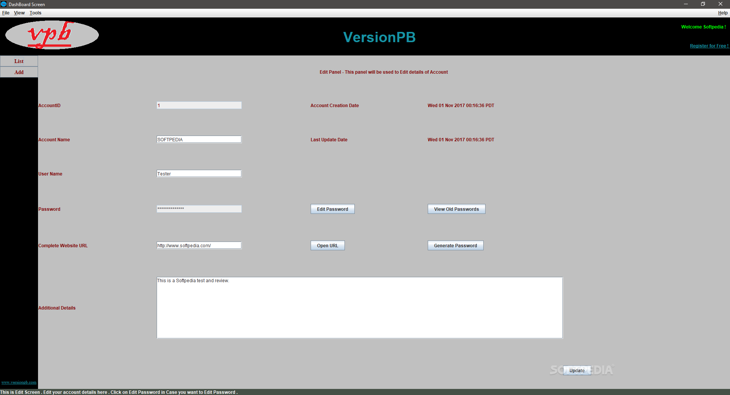Open the www.versionpb.com link
This screenshot has width=730, height=395.
tap(19, 382)
